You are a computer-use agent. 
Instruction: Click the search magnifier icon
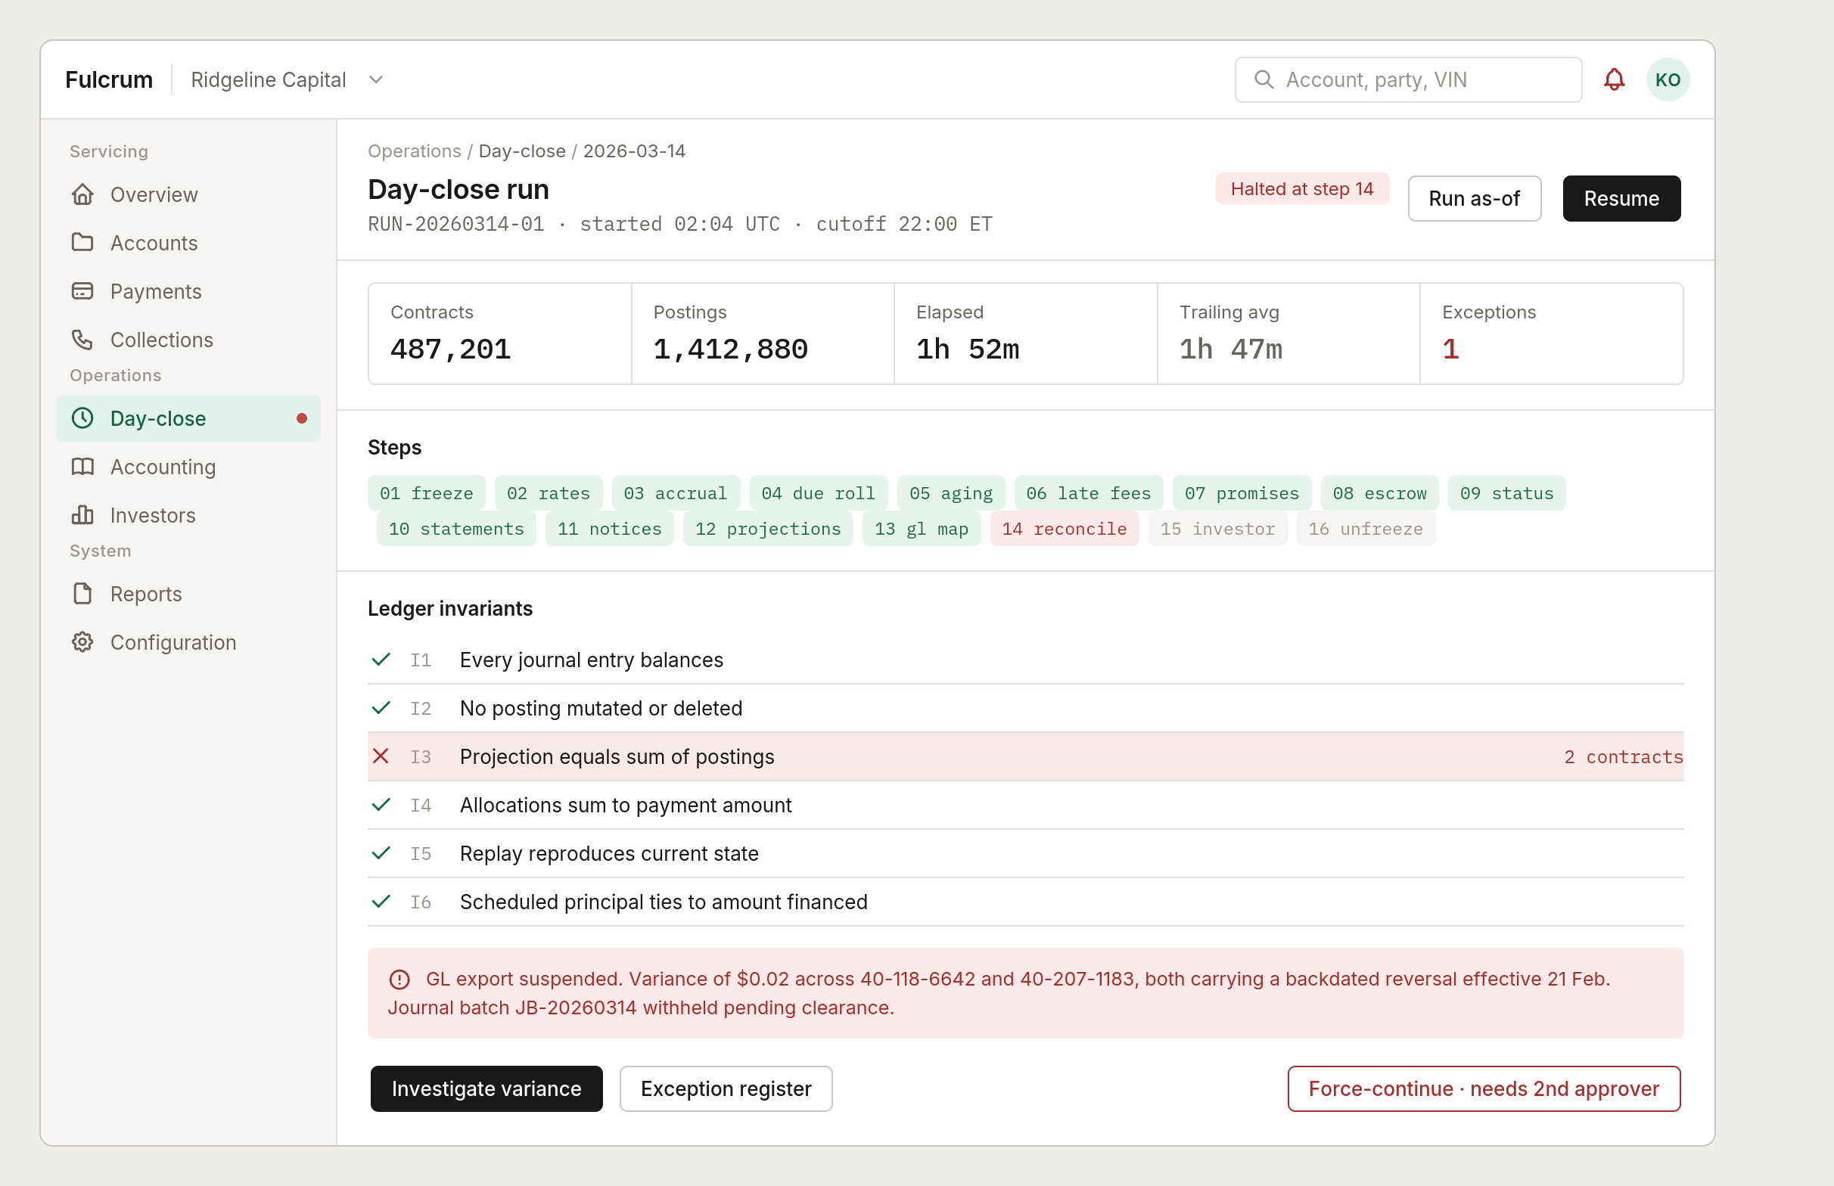coord(1264,79)
